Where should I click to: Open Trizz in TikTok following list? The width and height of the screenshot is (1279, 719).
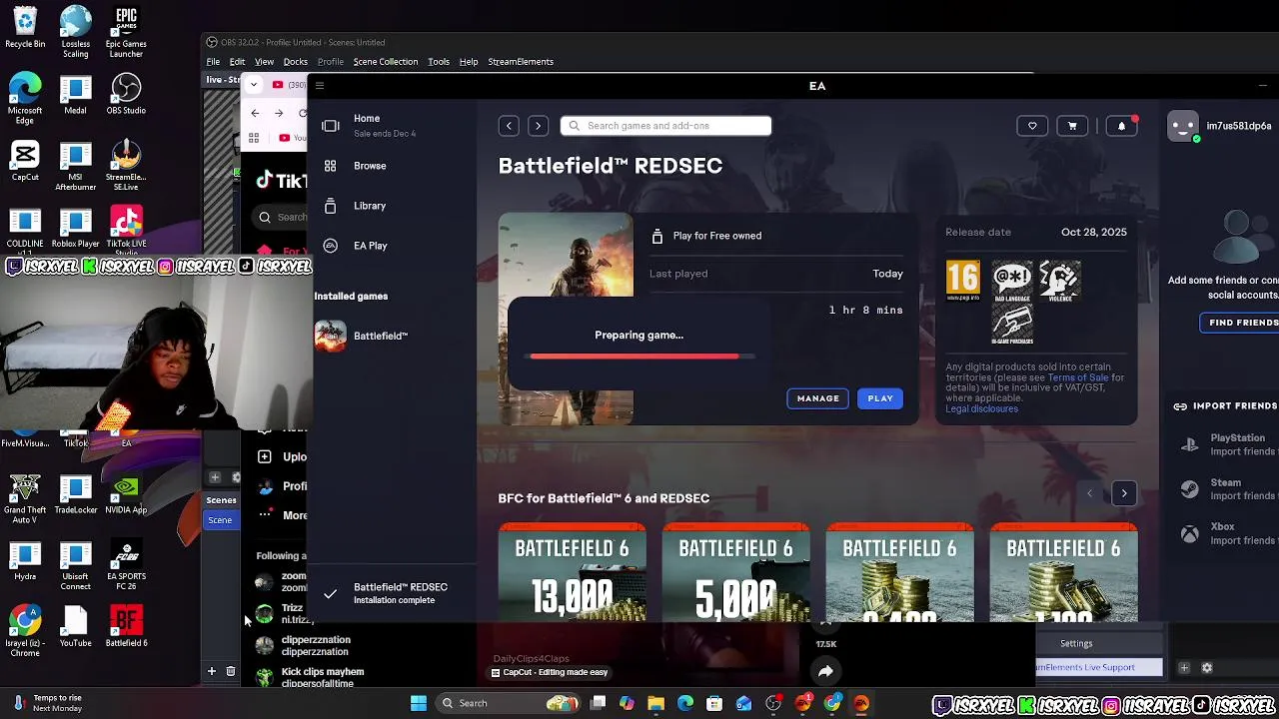point(281,614)
